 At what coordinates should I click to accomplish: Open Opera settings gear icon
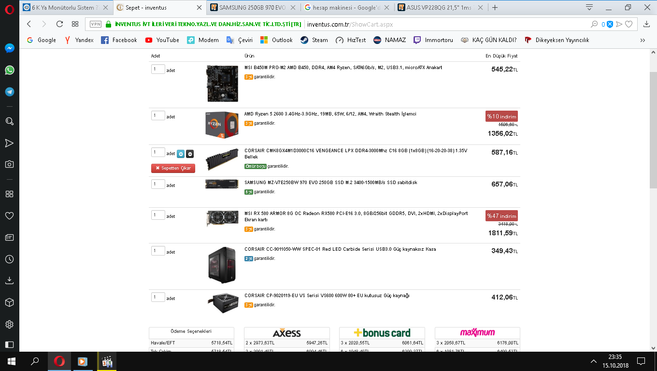click(9, 324)
